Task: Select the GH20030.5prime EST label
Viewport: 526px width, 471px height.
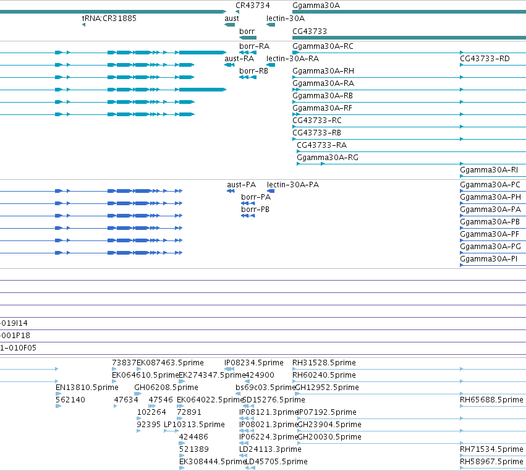Action: pyautogui.click(x=329, y=437)
